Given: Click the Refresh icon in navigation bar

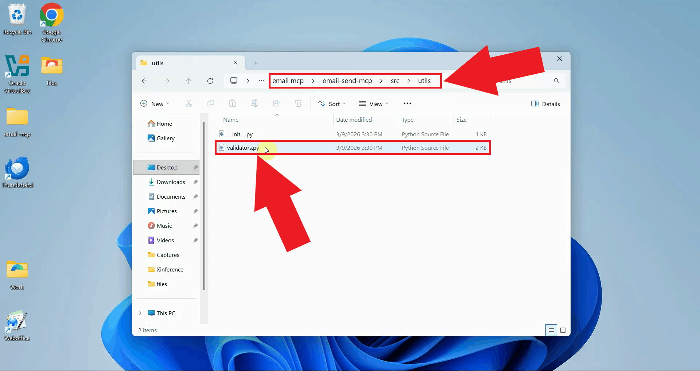Looking at the screenshot, I should [210, 81].
